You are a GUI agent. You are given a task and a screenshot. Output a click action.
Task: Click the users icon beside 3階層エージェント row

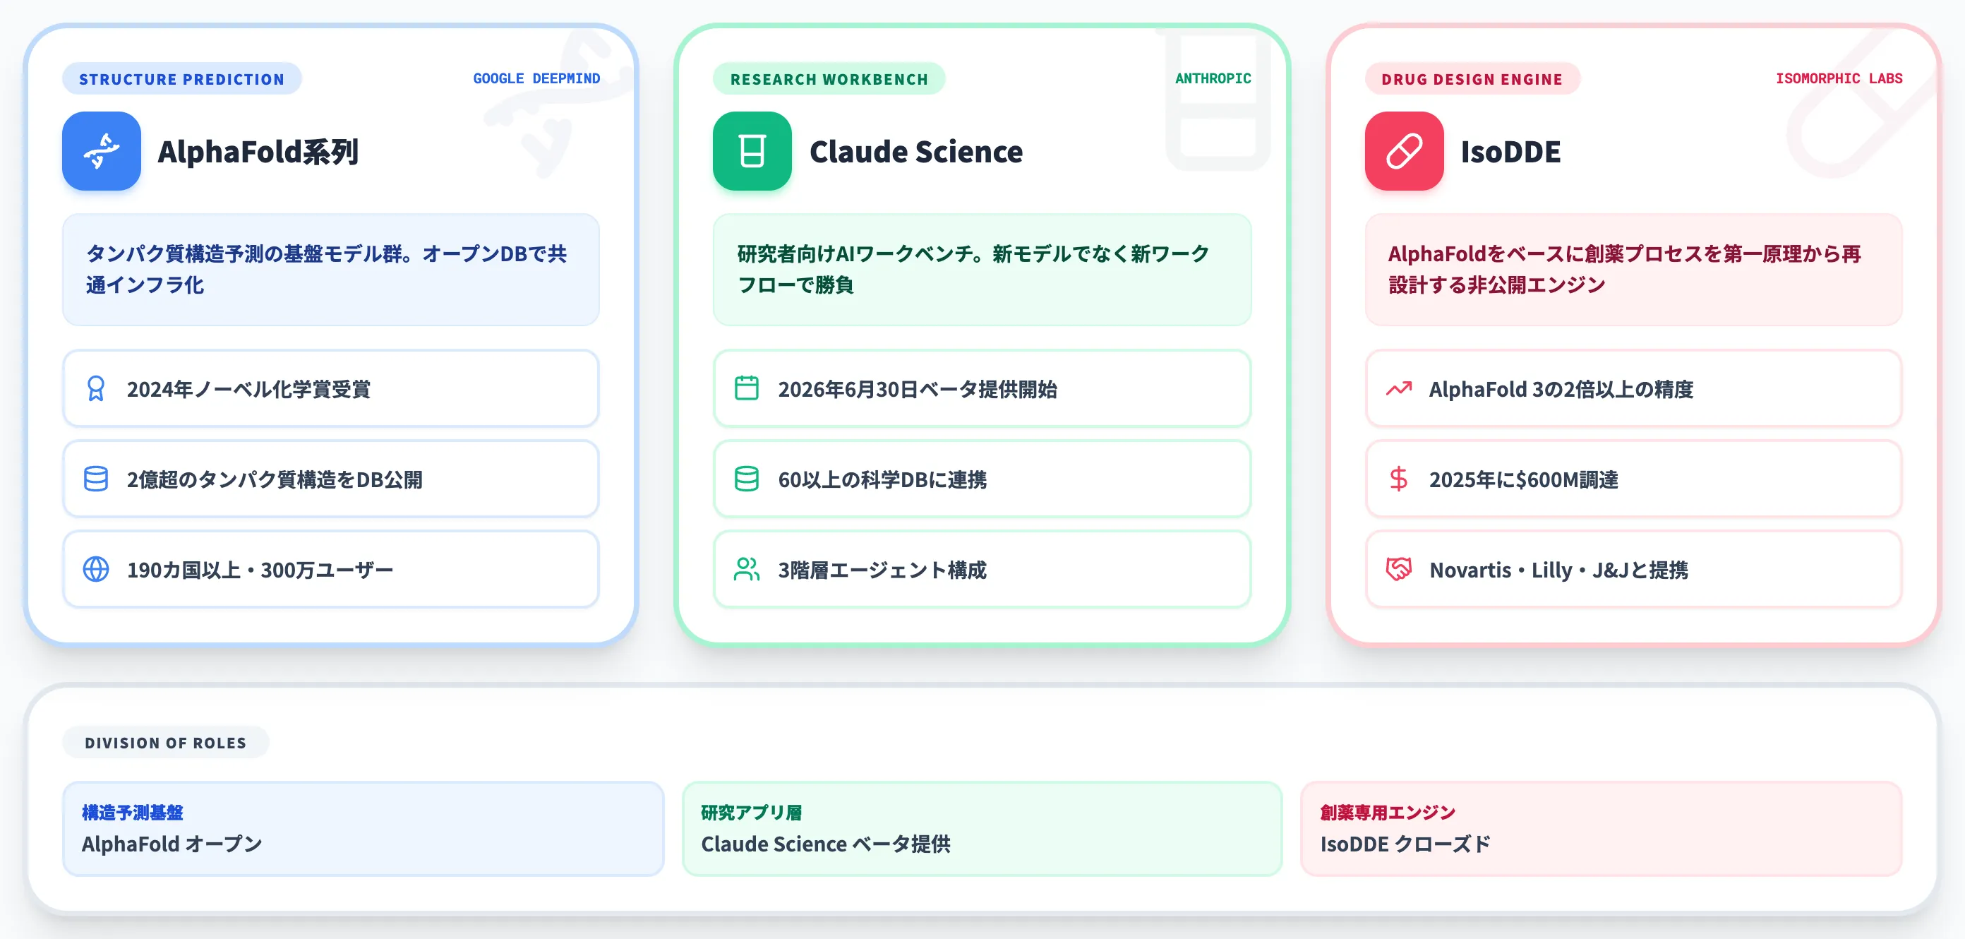pyautogui.click(x=747, y=569)
